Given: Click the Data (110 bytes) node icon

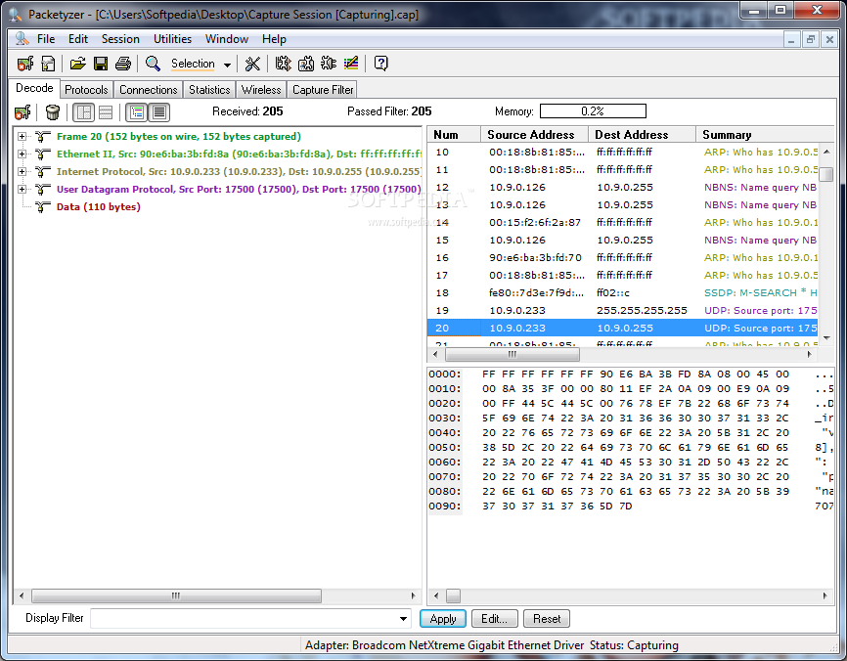Looking at the screenshot, I should click(43, 207).
